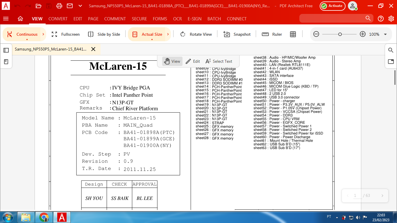The width and height of the screenshot is (397, 223).
Task: Open the bookmarks panel icon
Action: pos(6,62)
